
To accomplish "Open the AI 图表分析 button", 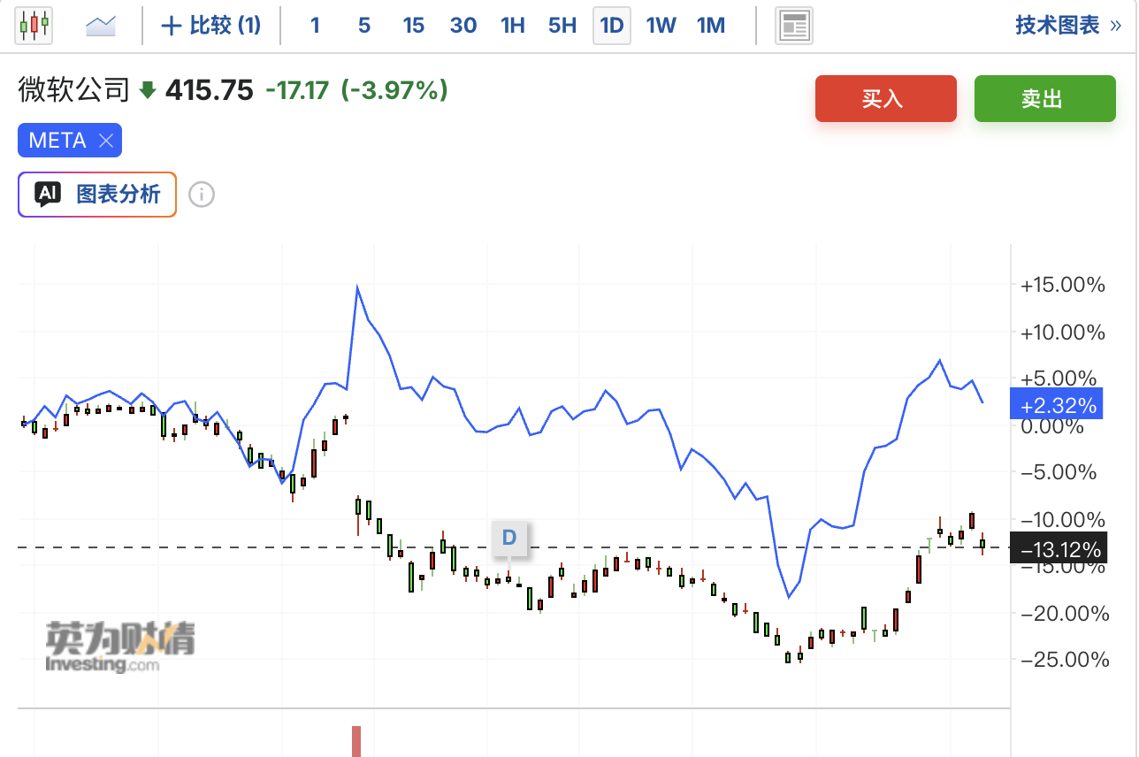I will click(x=97, y=194).
